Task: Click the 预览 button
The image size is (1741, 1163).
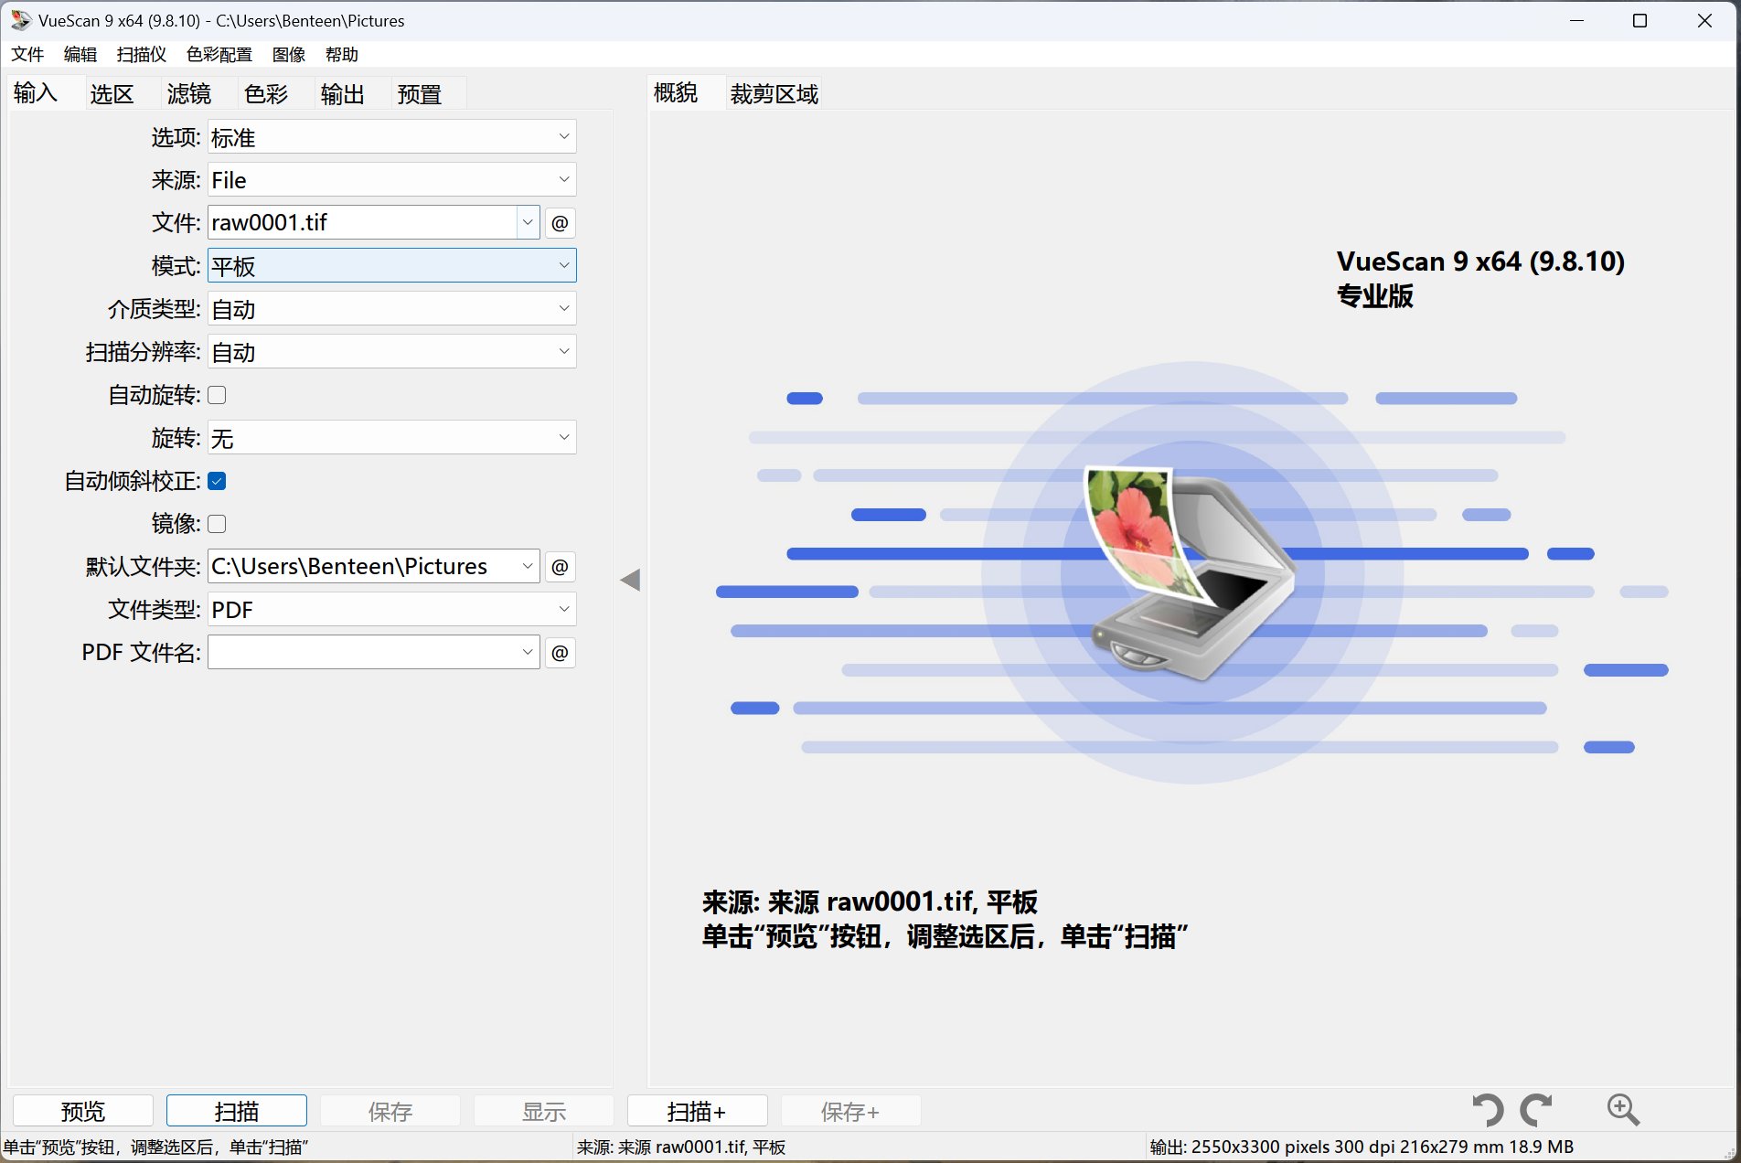Action: pos(83,1111)
